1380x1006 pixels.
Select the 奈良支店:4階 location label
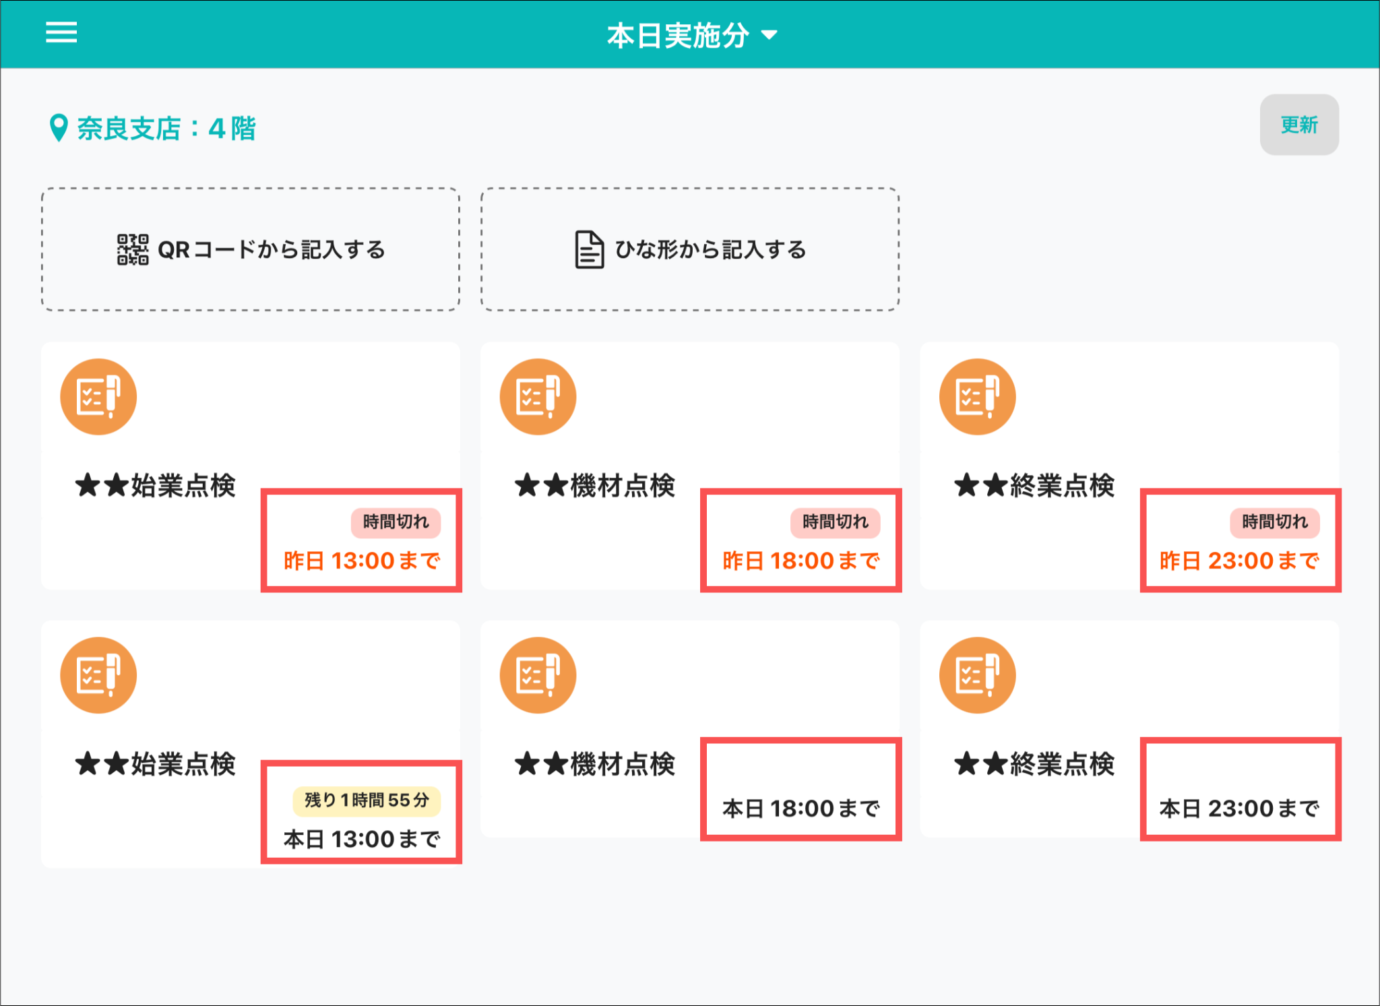pyautogui.click(x=166, y=128)
